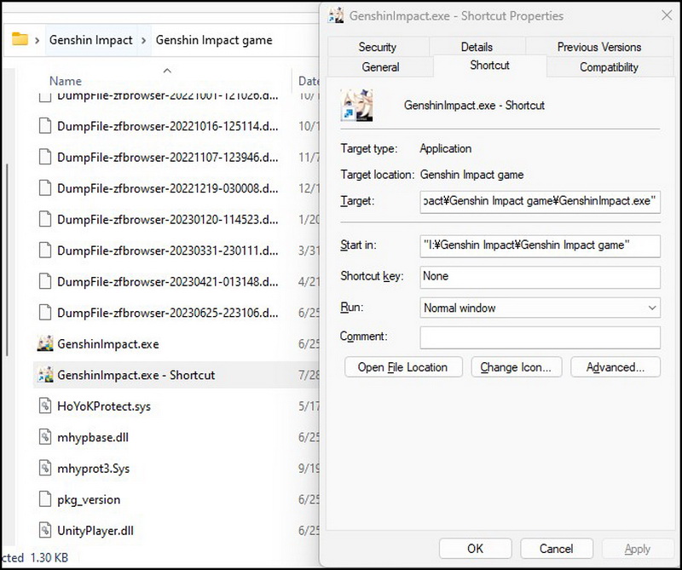Click the 1.30 KB status bar text
This screenshot has height=570, width=682.
click(49, 557)
